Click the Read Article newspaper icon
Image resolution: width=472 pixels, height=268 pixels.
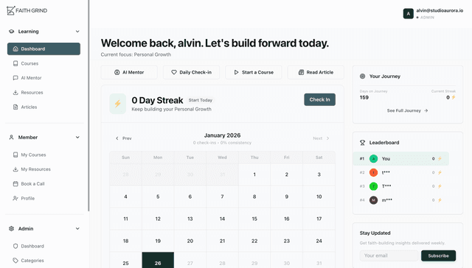pyautogui.click(x=301, y=72)
